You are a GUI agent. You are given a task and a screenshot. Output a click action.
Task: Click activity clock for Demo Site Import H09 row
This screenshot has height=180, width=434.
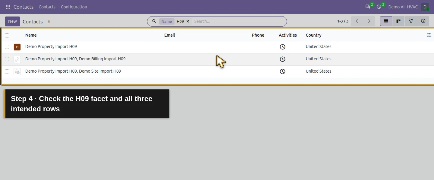click(x=282, y=71)
